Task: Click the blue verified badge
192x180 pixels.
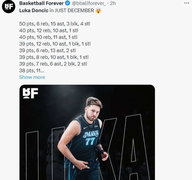Action: click(68, 4)
